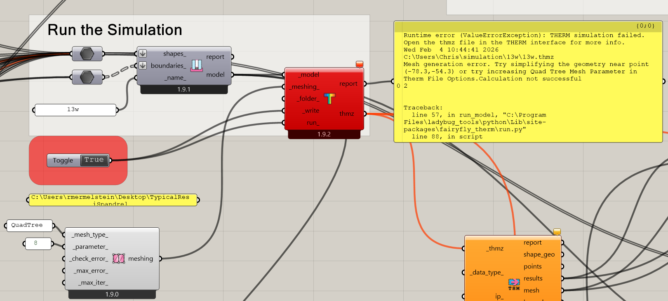Screen dimensions: 668x301
Task: Click the yellow runtime error message panel
Action: click(x=528, y=82)
